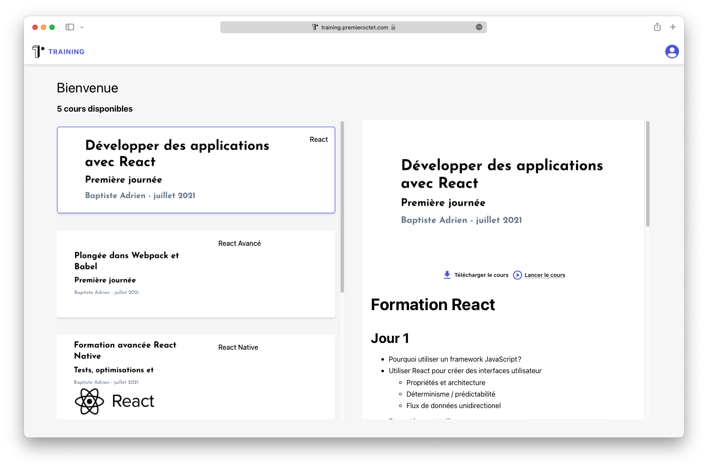Image resolution: width=708 pixels, height=469 pixels.
Task: Open the Lancer le cours link
Action: (545, 275)
